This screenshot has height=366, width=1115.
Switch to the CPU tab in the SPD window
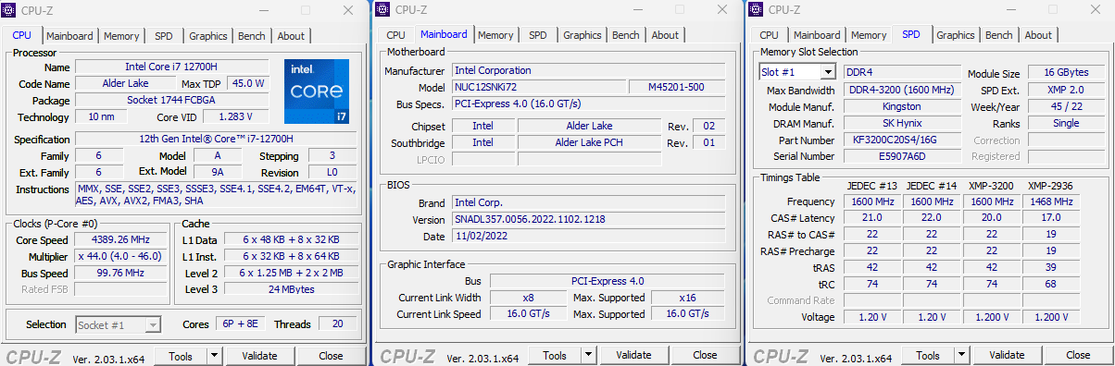770,35
